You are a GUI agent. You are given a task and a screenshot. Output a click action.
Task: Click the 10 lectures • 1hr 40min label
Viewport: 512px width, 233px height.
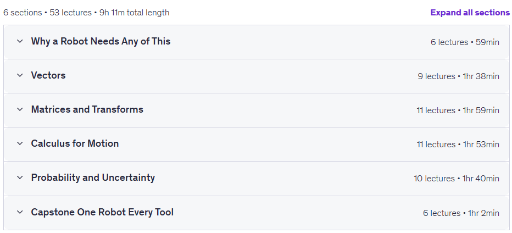[x=457, y=179]
